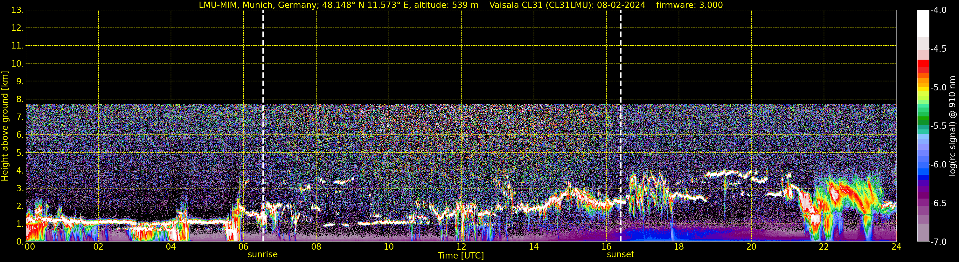This screenshot has width=959, height=262.
Task: Select the 'Time [UTC]' axis label
Action: click(461, 256)
